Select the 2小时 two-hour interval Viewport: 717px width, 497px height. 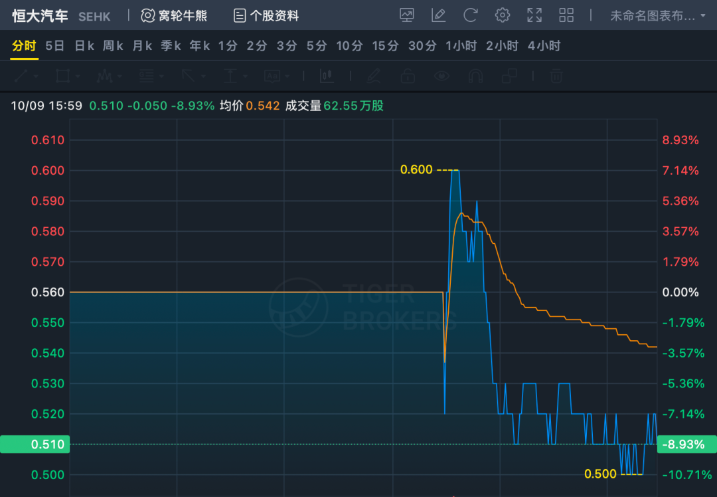pyautogui.click(x=502, y=46)
